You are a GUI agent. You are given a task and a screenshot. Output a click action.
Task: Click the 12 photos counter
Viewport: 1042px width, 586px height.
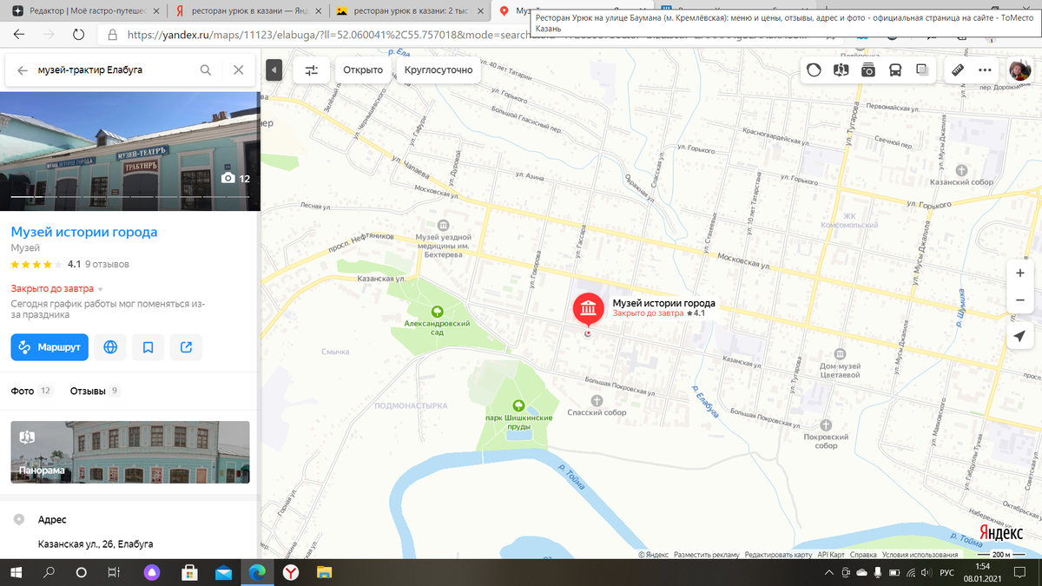point(235,178)
